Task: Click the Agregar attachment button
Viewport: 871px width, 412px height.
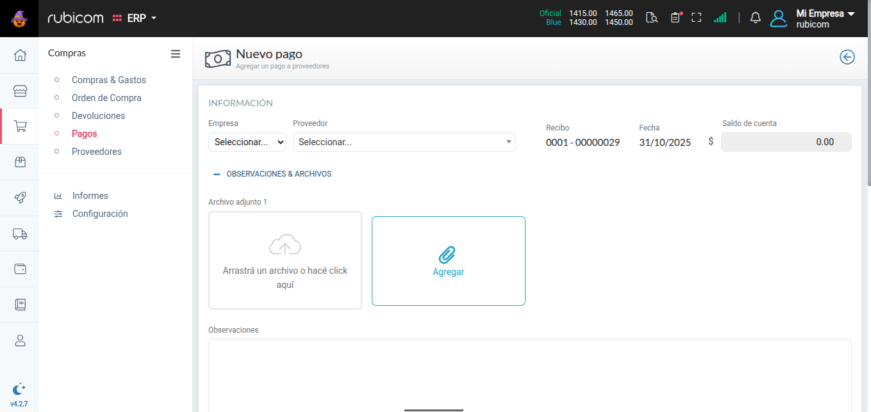Action: pyautogui.click(x=449, y=261)
